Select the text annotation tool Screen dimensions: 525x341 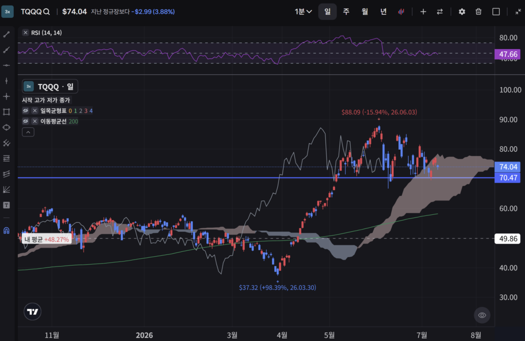(6, 205)
